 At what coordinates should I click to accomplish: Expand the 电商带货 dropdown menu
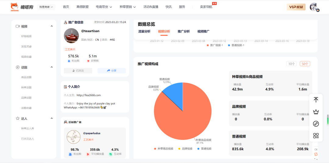pyautogui.click(x=104, y=7)
